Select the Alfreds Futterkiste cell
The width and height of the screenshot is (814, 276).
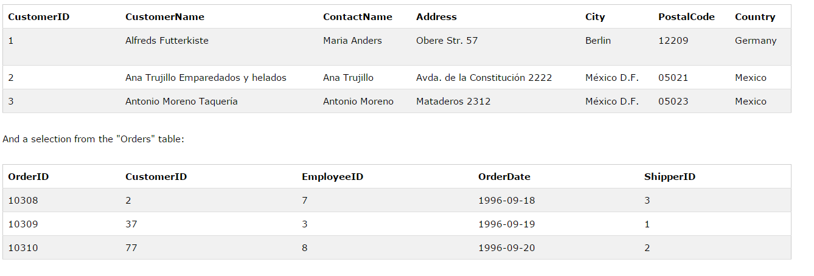[x=167, y=41]
